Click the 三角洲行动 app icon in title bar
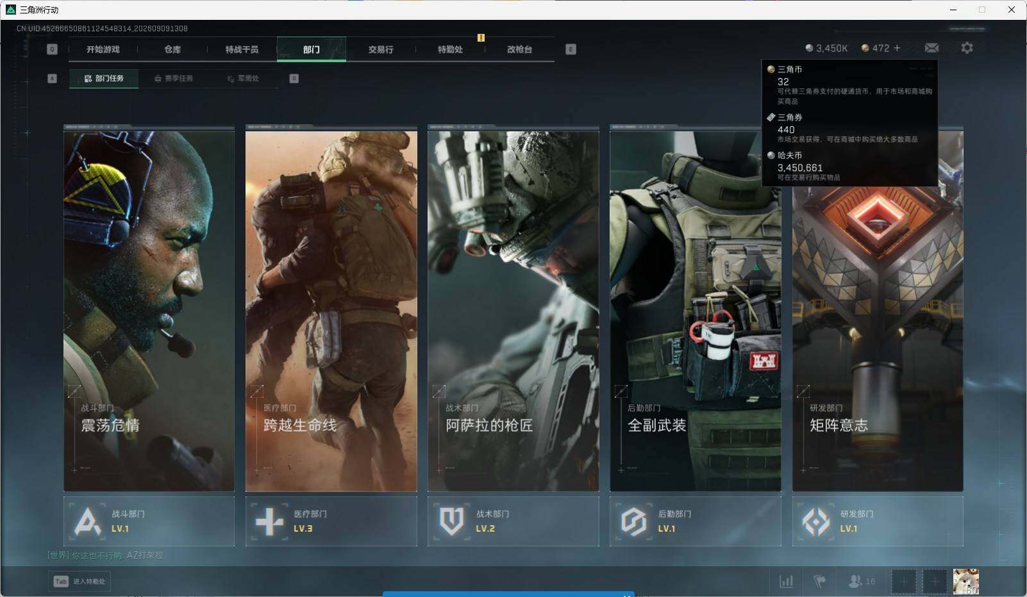1027x597 pixels. coord(10,10)
